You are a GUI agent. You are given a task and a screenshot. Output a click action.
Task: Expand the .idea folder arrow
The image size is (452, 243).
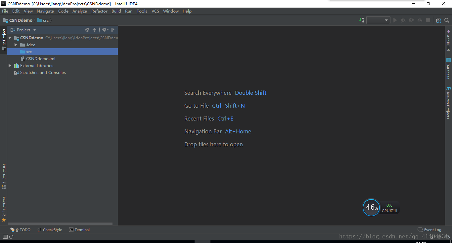pos(16,45)
